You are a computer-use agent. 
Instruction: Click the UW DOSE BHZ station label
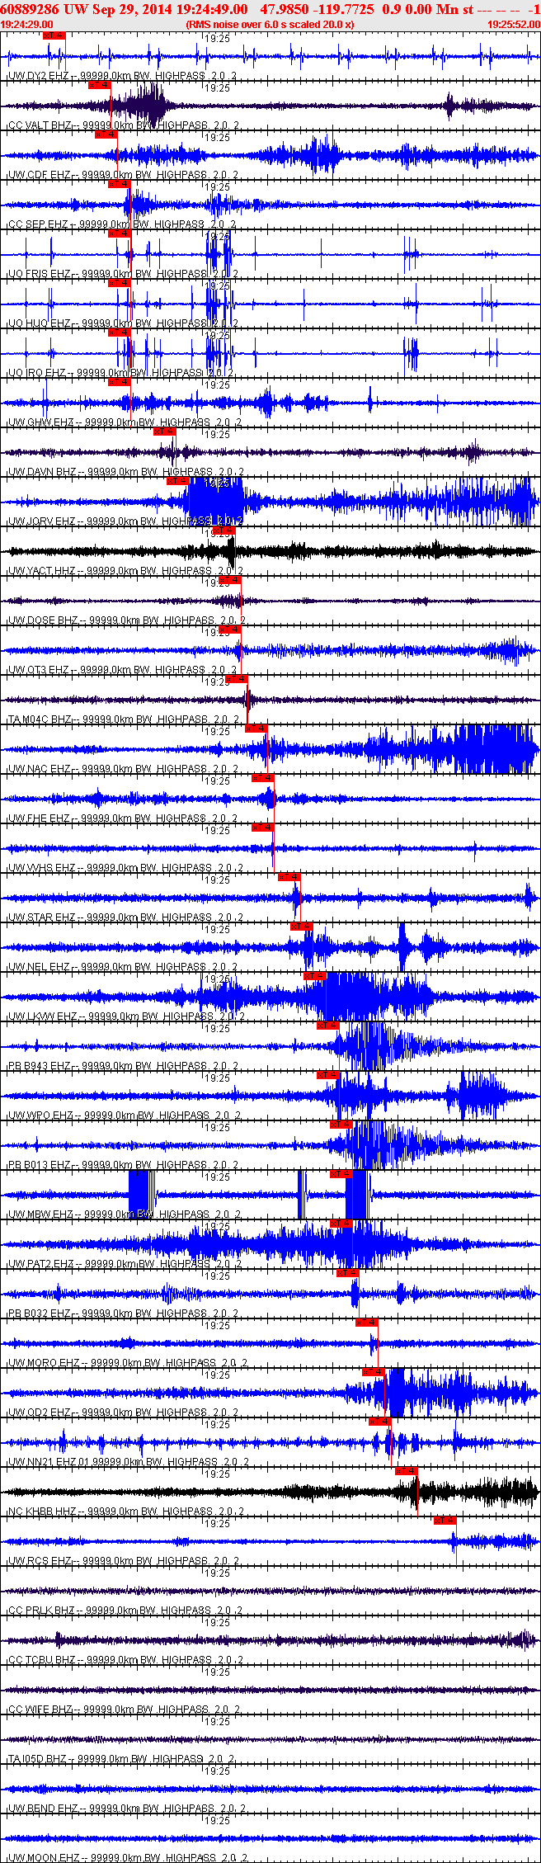[x=43, y=620]
